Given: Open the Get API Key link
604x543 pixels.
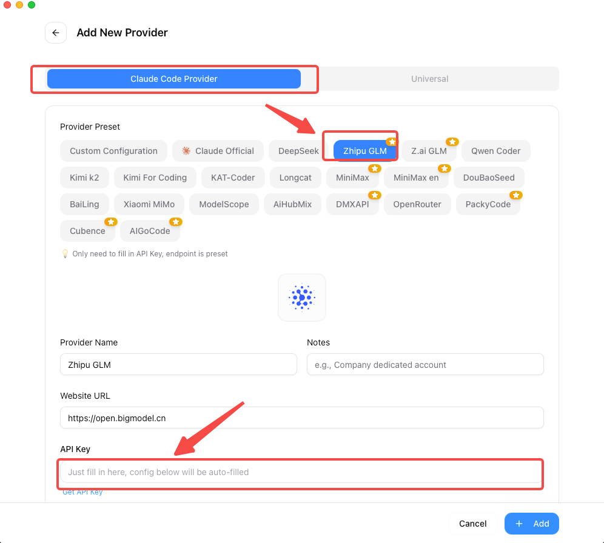Looking at the screenshot, I should tap(82, 492).
